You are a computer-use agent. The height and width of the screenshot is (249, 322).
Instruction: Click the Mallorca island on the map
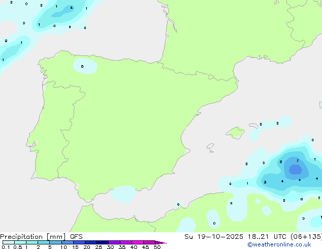pyautogui.click(x=236, y=133)
